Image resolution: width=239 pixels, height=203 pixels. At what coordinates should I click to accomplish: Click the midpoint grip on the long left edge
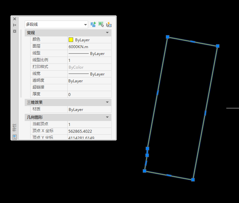click(x=158, y=93)
